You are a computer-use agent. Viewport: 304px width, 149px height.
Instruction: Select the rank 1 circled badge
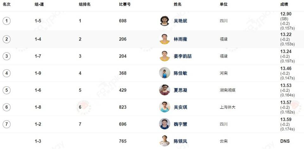tap(7, 21)
